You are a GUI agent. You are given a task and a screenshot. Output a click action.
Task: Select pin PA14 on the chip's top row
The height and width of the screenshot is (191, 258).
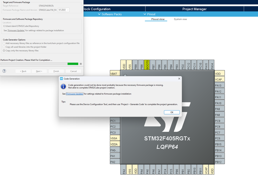click(212, 65)
